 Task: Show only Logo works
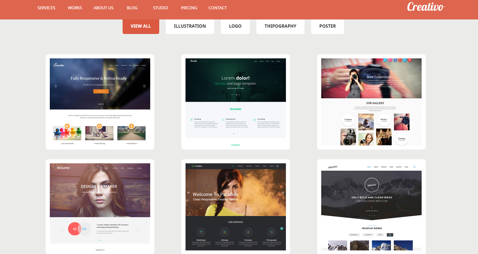point(235,26)
